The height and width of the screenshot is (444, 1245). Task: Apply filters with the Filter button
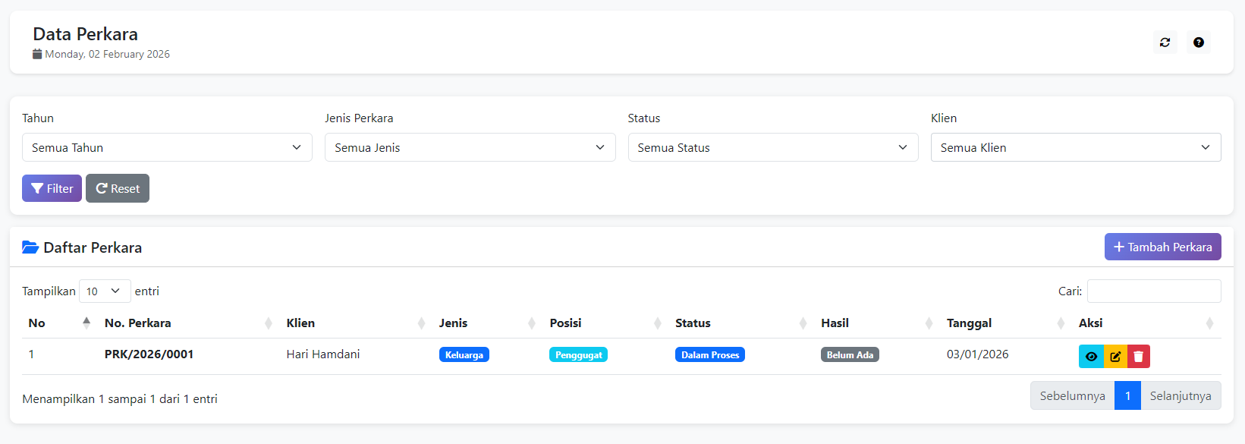point(52,188)
